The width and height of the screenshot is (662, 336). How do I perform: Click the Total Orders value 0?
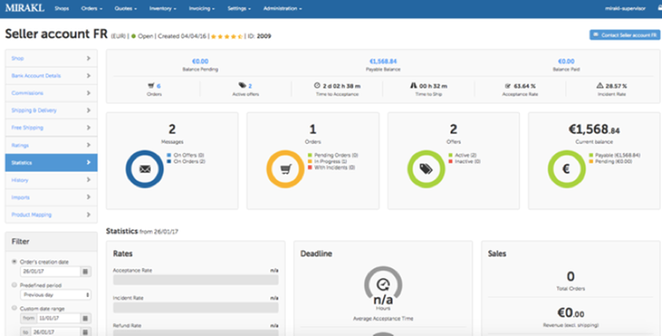(x=570, y=277)
